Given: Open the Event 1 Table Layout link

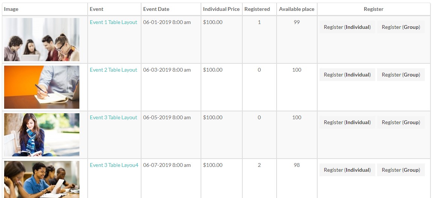Looking at the screenshot, I should pos(113,22).
